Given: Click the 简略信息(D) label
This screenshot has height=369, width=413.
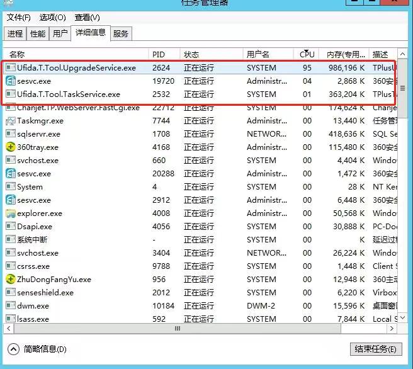Looking at the screenshot, I should tap(45, 349).
